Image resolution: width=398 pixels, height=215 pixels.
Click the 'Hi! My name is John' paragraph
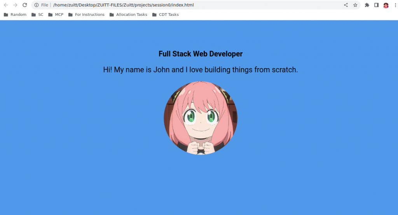tap(201, 70)
